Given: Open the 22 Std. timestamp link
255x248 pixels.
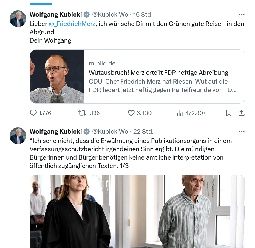Looking at the screenshot, I should tap(143, 132).
